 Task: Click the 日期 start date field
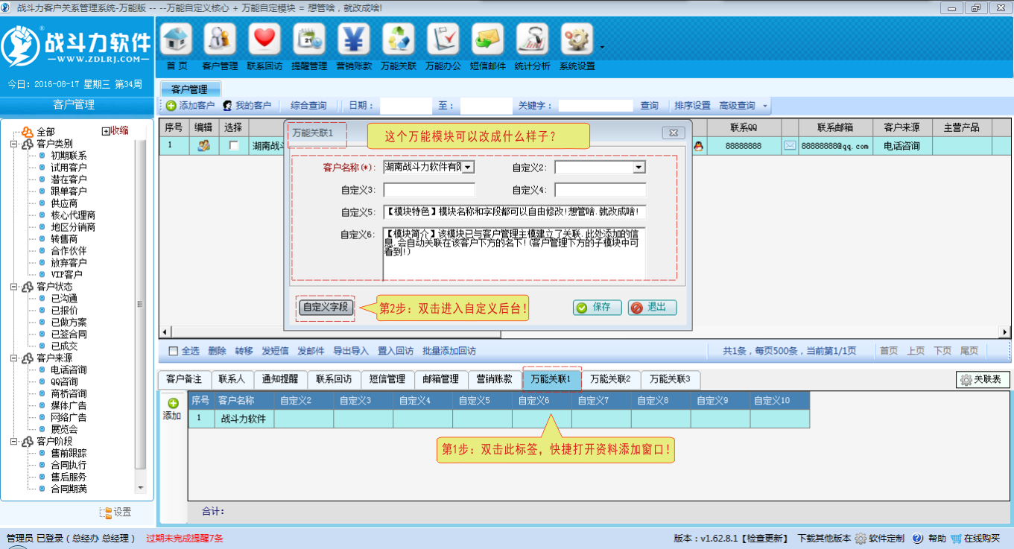coord(406,106)
